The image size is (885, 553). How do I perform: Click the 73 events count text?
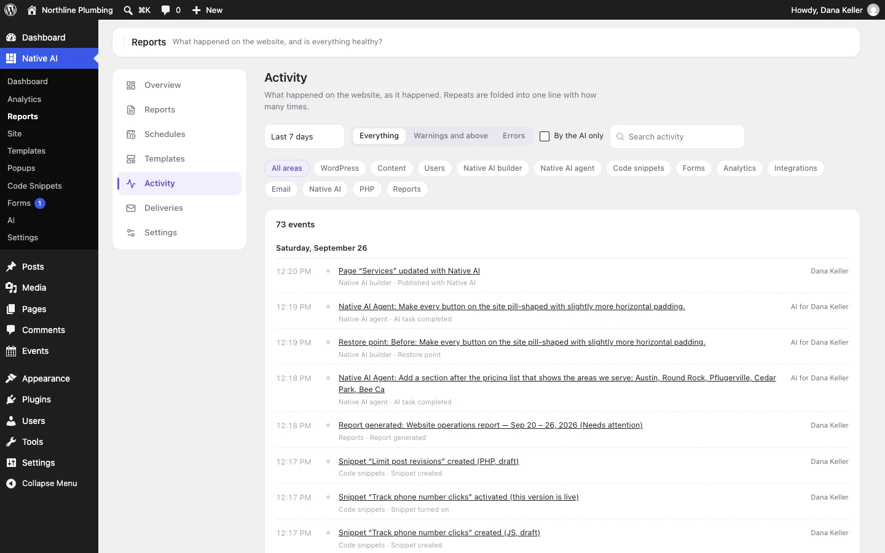click(296, 225)
